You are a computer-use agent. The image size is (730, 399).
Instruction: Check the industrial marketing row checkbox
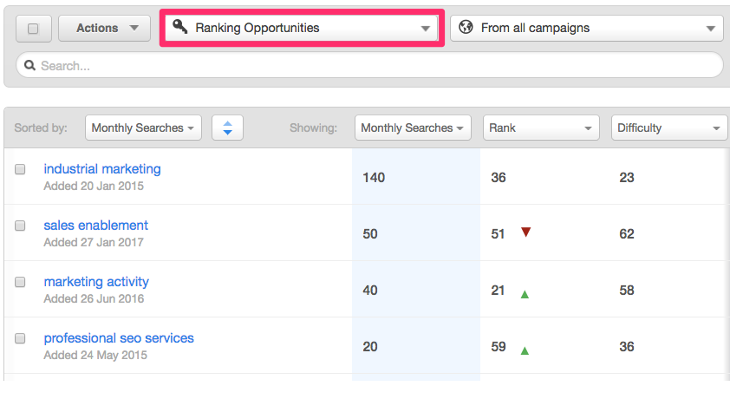(20, 170)
